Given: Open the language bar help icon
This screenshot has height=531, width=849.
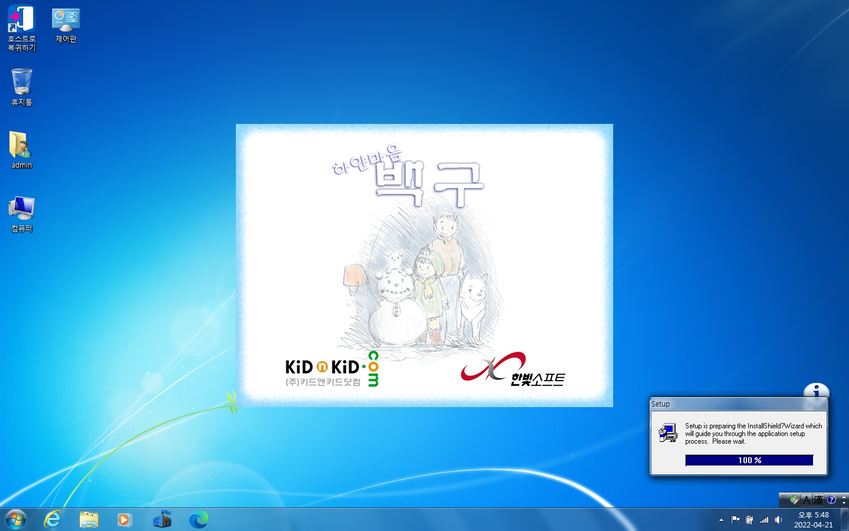Looking at the screenshot, I should tap(831, 500).
